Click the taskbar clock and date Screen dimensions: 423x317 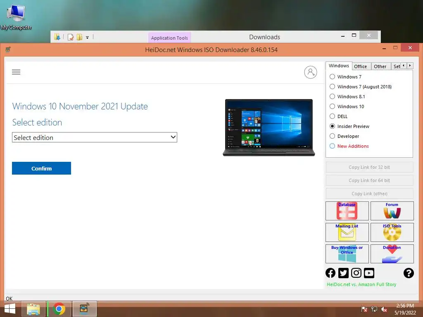coord(405,309)
